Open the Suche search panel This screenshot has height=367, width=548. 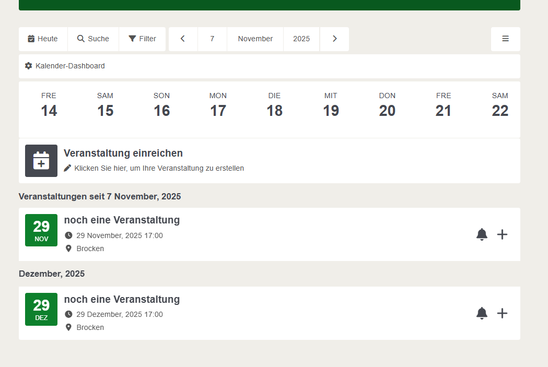93,39
